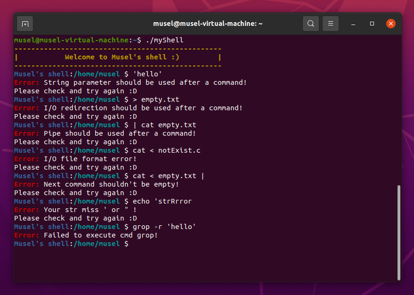Screen dimensions: 414x295
Task: Click the echo 'strRrror command
Action: (162, 201)
